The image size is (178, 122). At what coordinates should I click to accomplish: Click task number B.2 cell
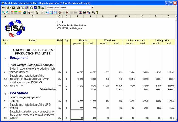(x=5, y=108)
